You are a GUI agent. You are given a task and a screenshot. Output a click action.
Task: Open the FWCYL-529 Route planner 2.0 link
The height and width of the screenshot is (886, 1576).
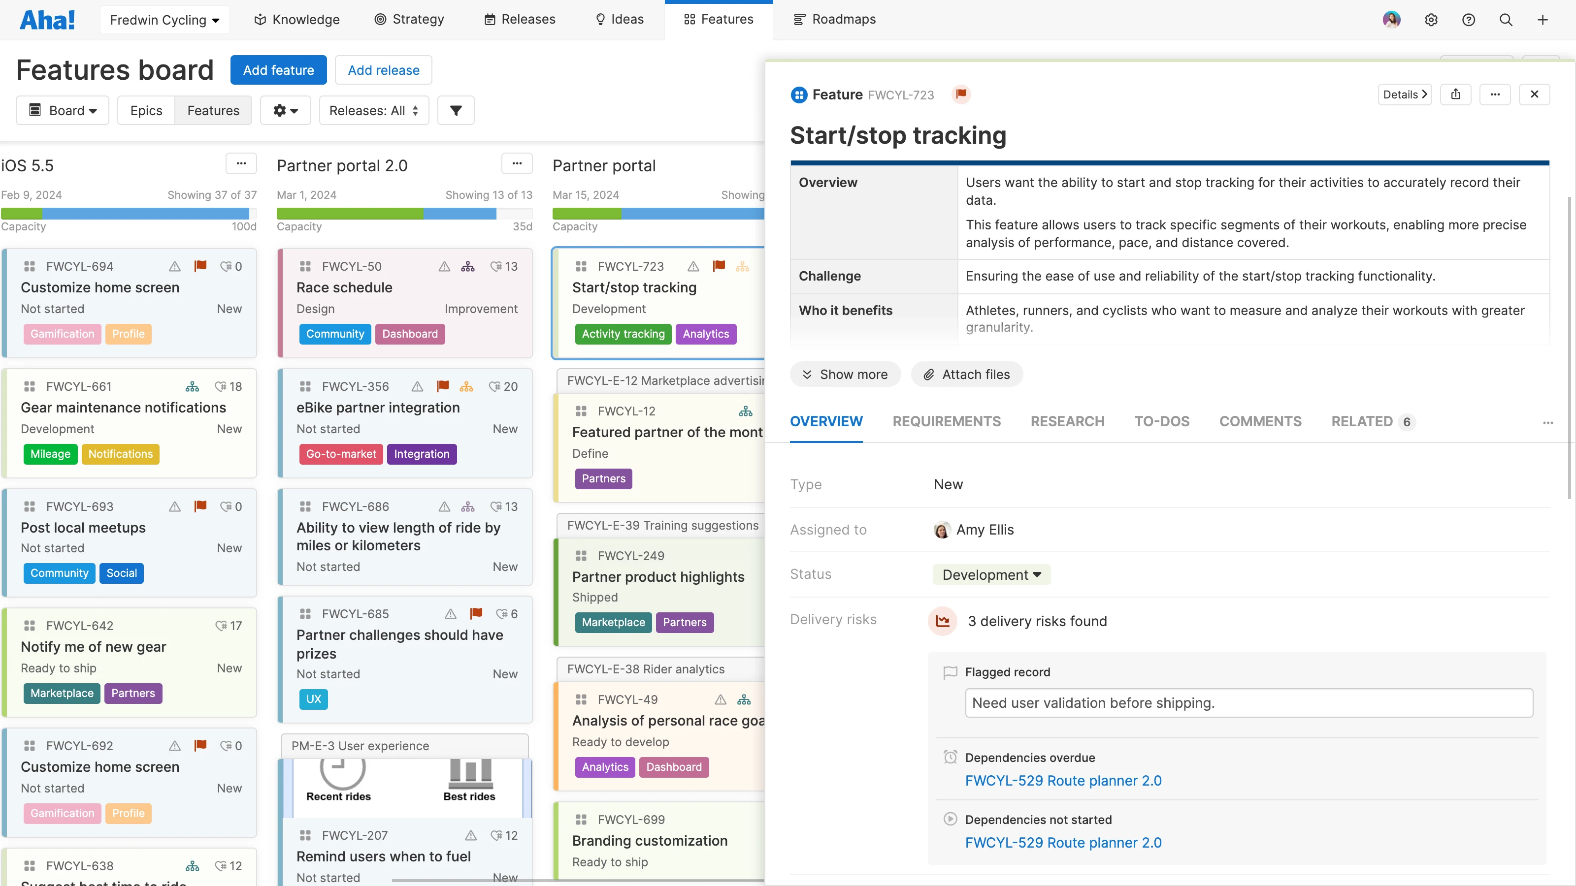click(1063, 781)
